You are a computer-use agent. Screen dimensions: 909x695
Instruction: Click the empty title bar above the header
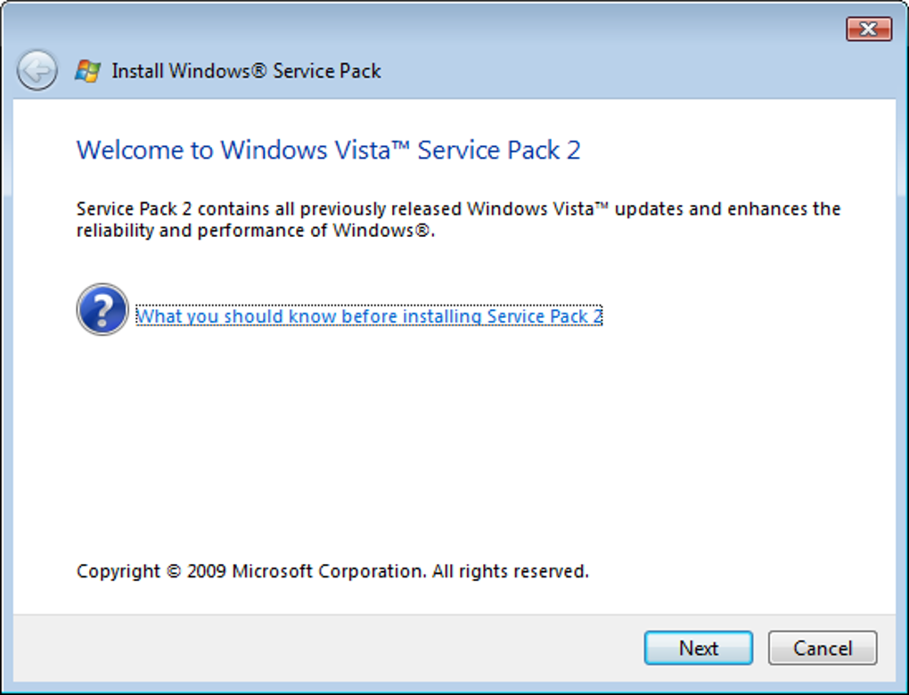click(428, 27)
